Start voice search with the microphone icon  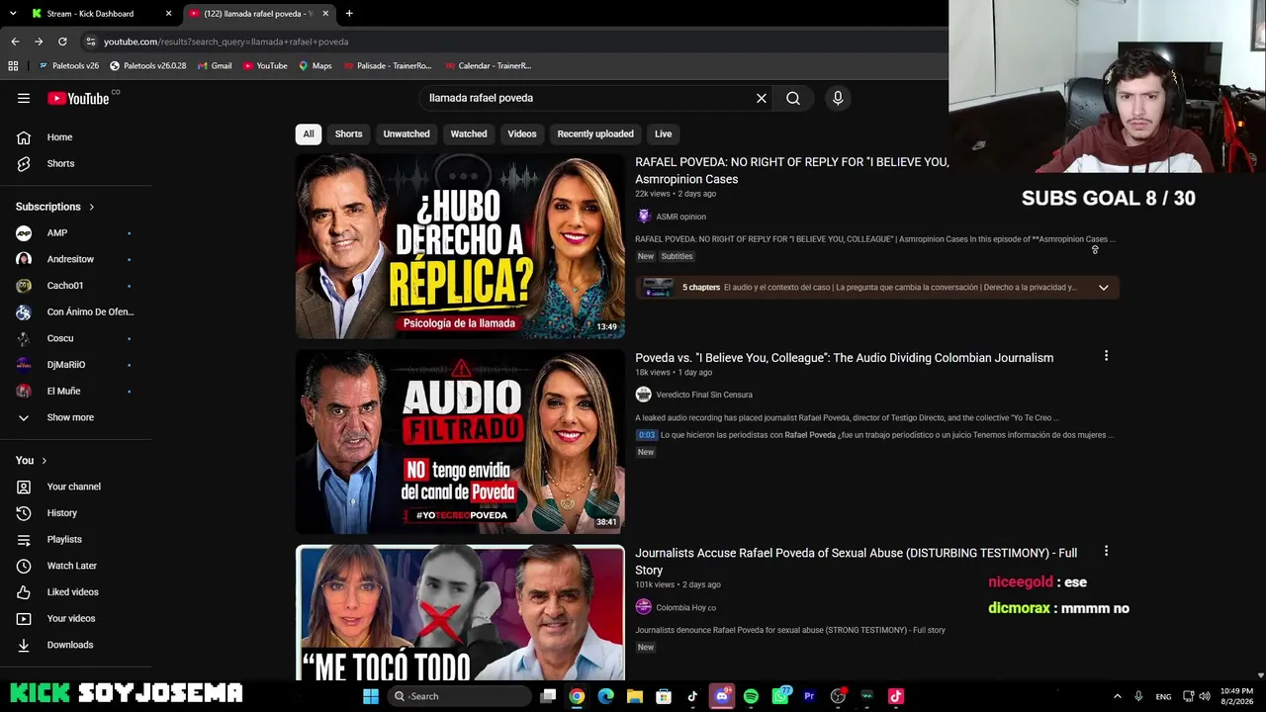(838, 98)
